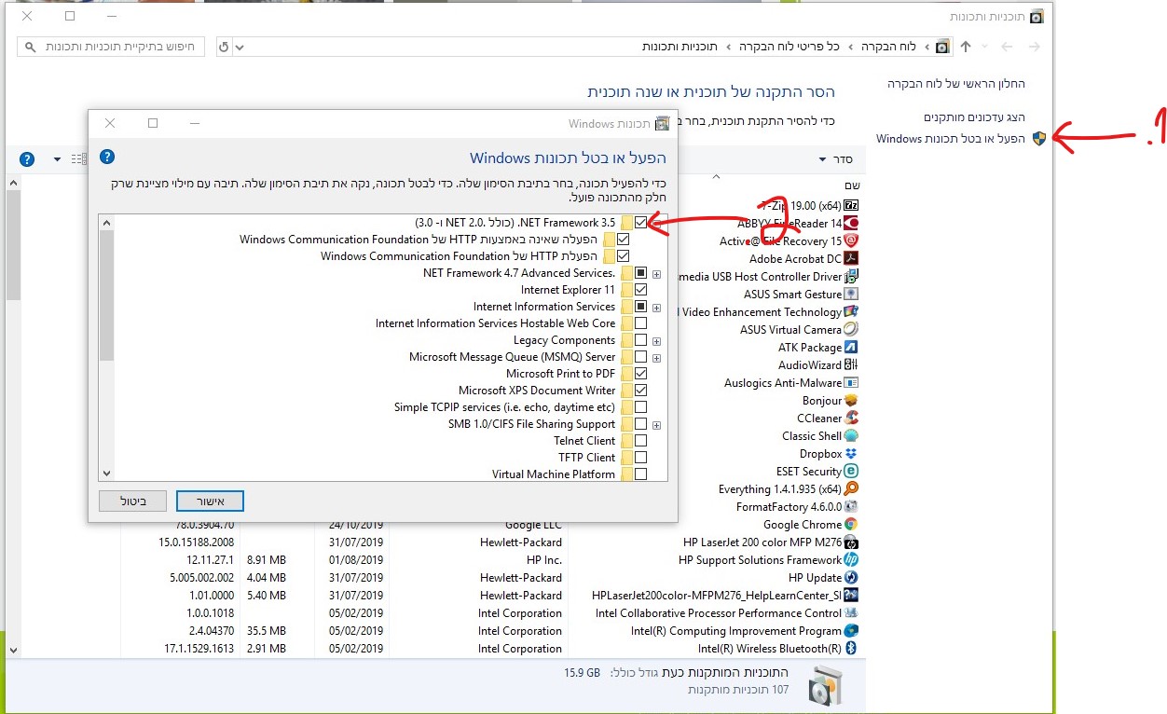Click the CCleaner icon
Image resolution: width=1167 pixels, height=714 pixels.
click(851, 418)
